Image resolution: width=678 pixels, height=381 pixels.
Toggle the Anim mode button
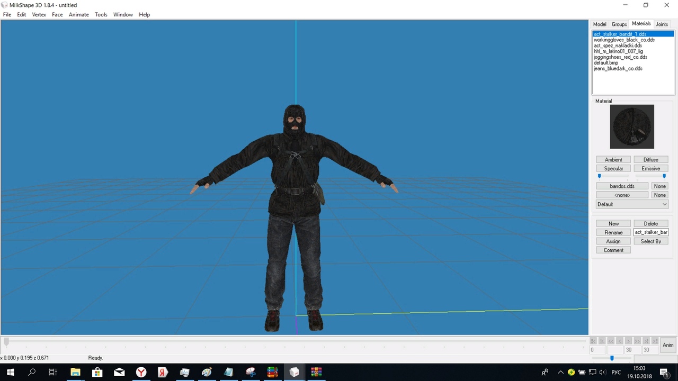pyautogui.click(x=668, y=345)
